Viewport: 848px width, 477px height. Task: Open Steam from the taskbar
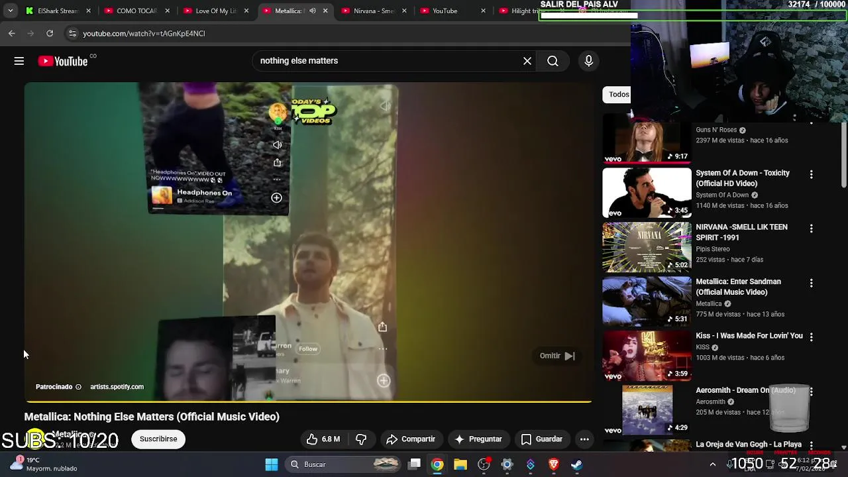click(577, 464)
